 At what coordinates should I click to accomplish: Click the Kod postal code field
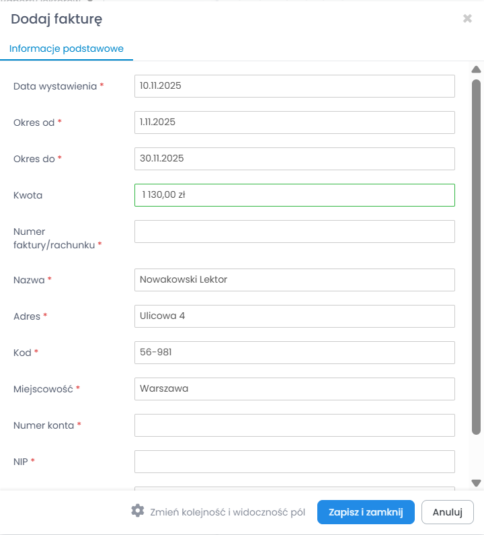tap(294, 353)
